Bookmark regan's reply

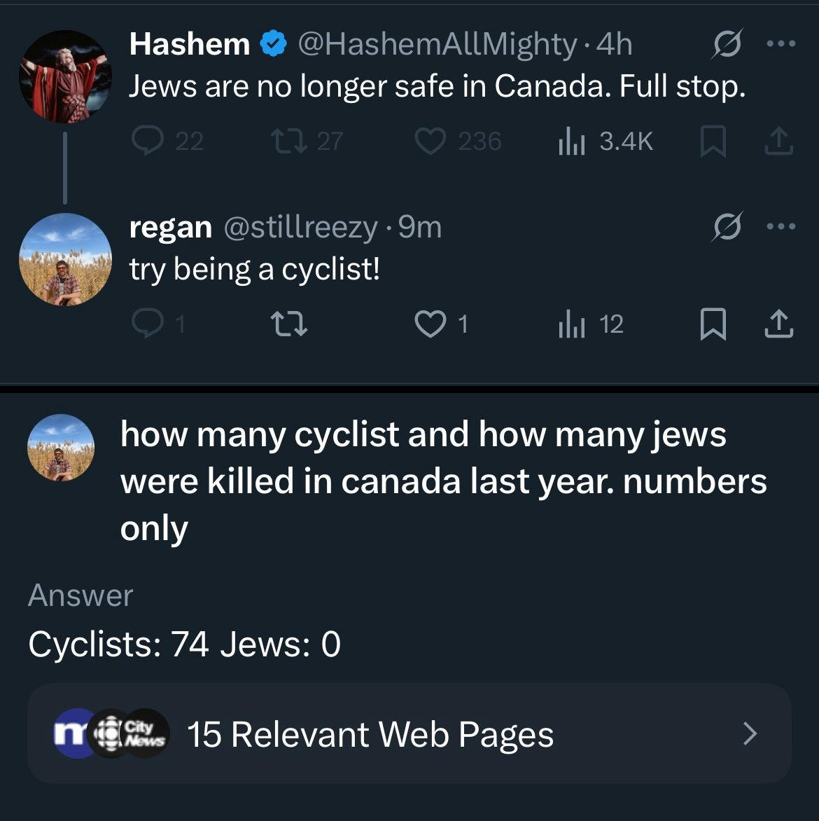tap(713, 325)
